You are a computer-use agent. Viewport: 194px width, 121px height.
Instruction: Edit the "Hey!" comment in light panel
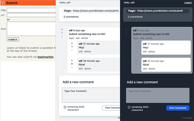tap(81, 51)
